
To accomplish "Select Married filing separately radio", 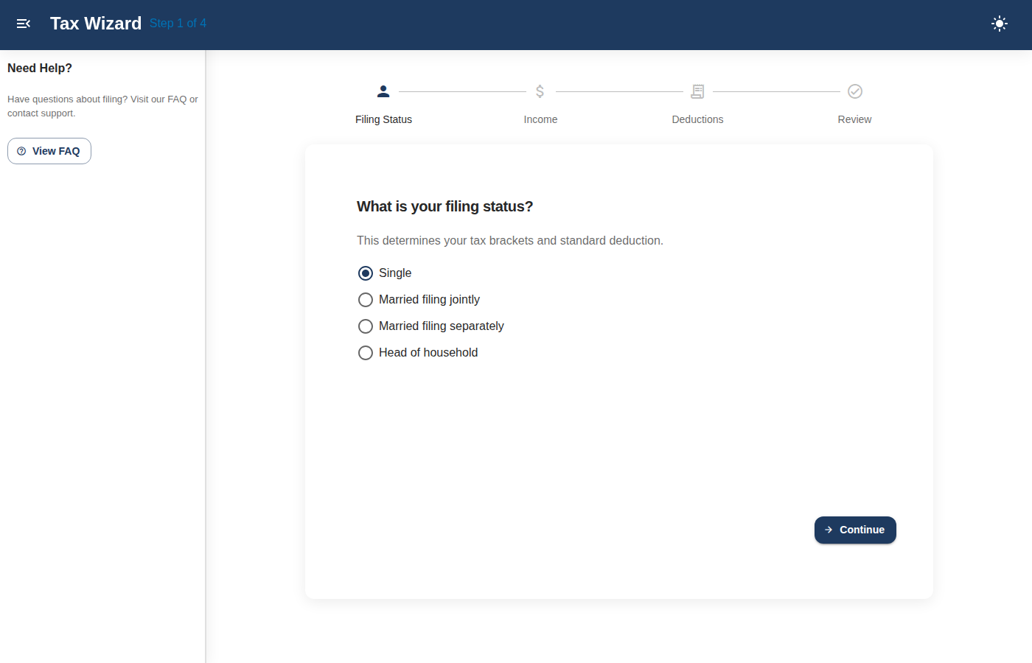I will (x=366, y=326).
